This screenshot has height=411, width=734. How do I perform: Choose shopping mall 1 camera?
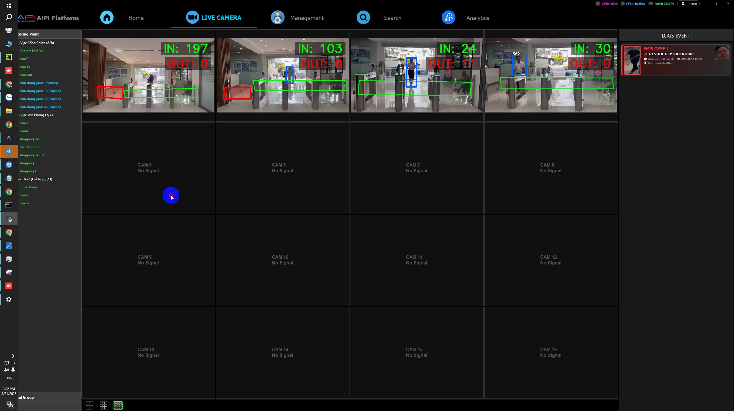(32, 139)
